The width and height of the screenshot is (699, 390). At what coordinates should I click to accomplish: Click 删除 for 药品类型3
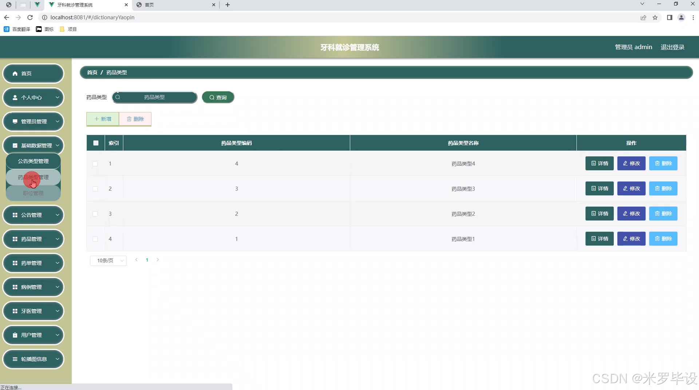(x=663, y=188)
